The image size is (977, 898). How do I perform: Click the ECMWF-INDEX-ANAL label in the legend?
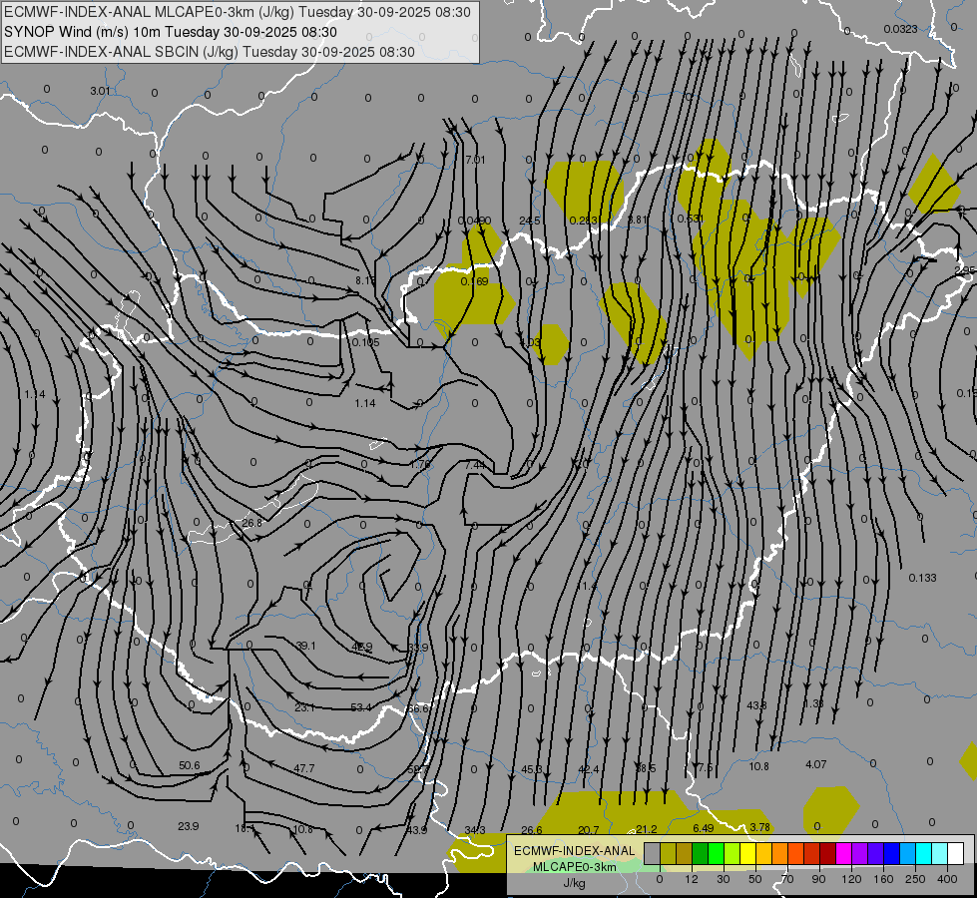(574, 851)
